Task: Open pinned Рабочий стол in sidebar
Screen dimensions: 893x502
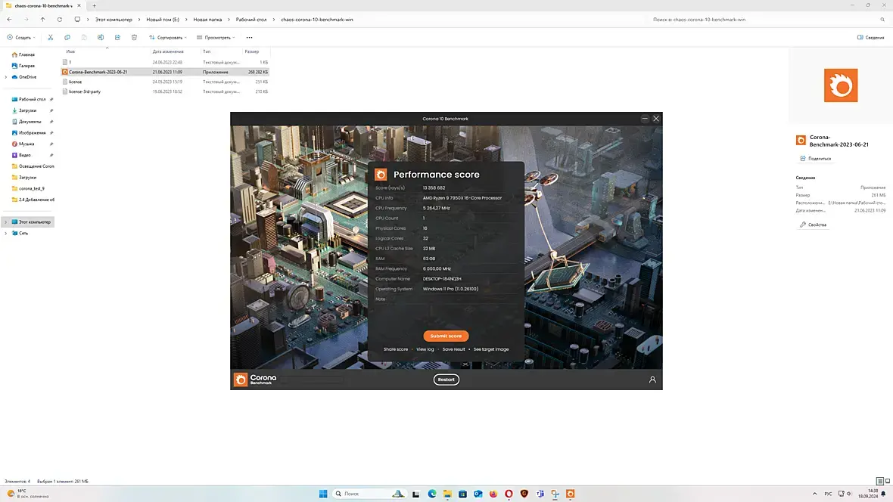Action: [x=32, y=99]
